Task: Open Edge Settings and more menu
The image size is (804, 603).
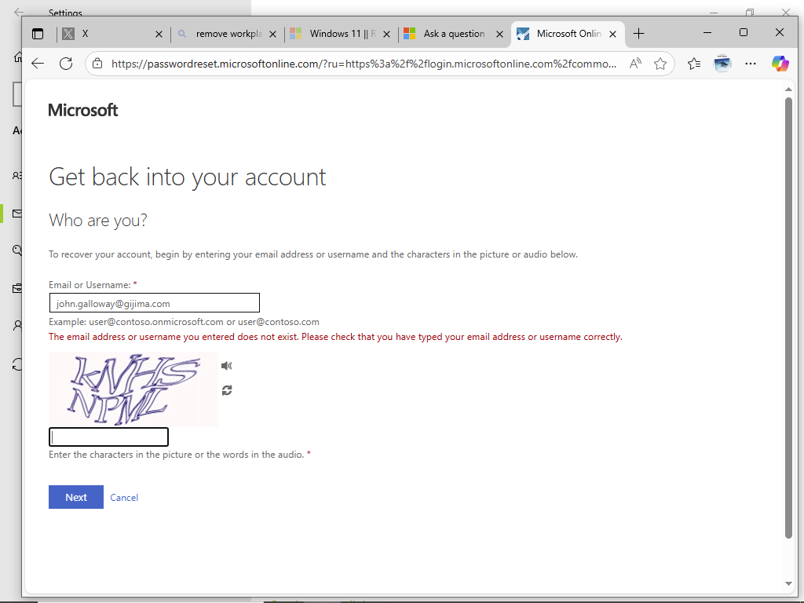Action: (751, 64)
